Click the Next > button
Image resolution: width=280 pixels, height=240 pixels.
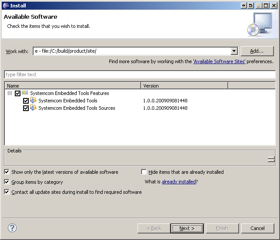[x=187, y=228]
